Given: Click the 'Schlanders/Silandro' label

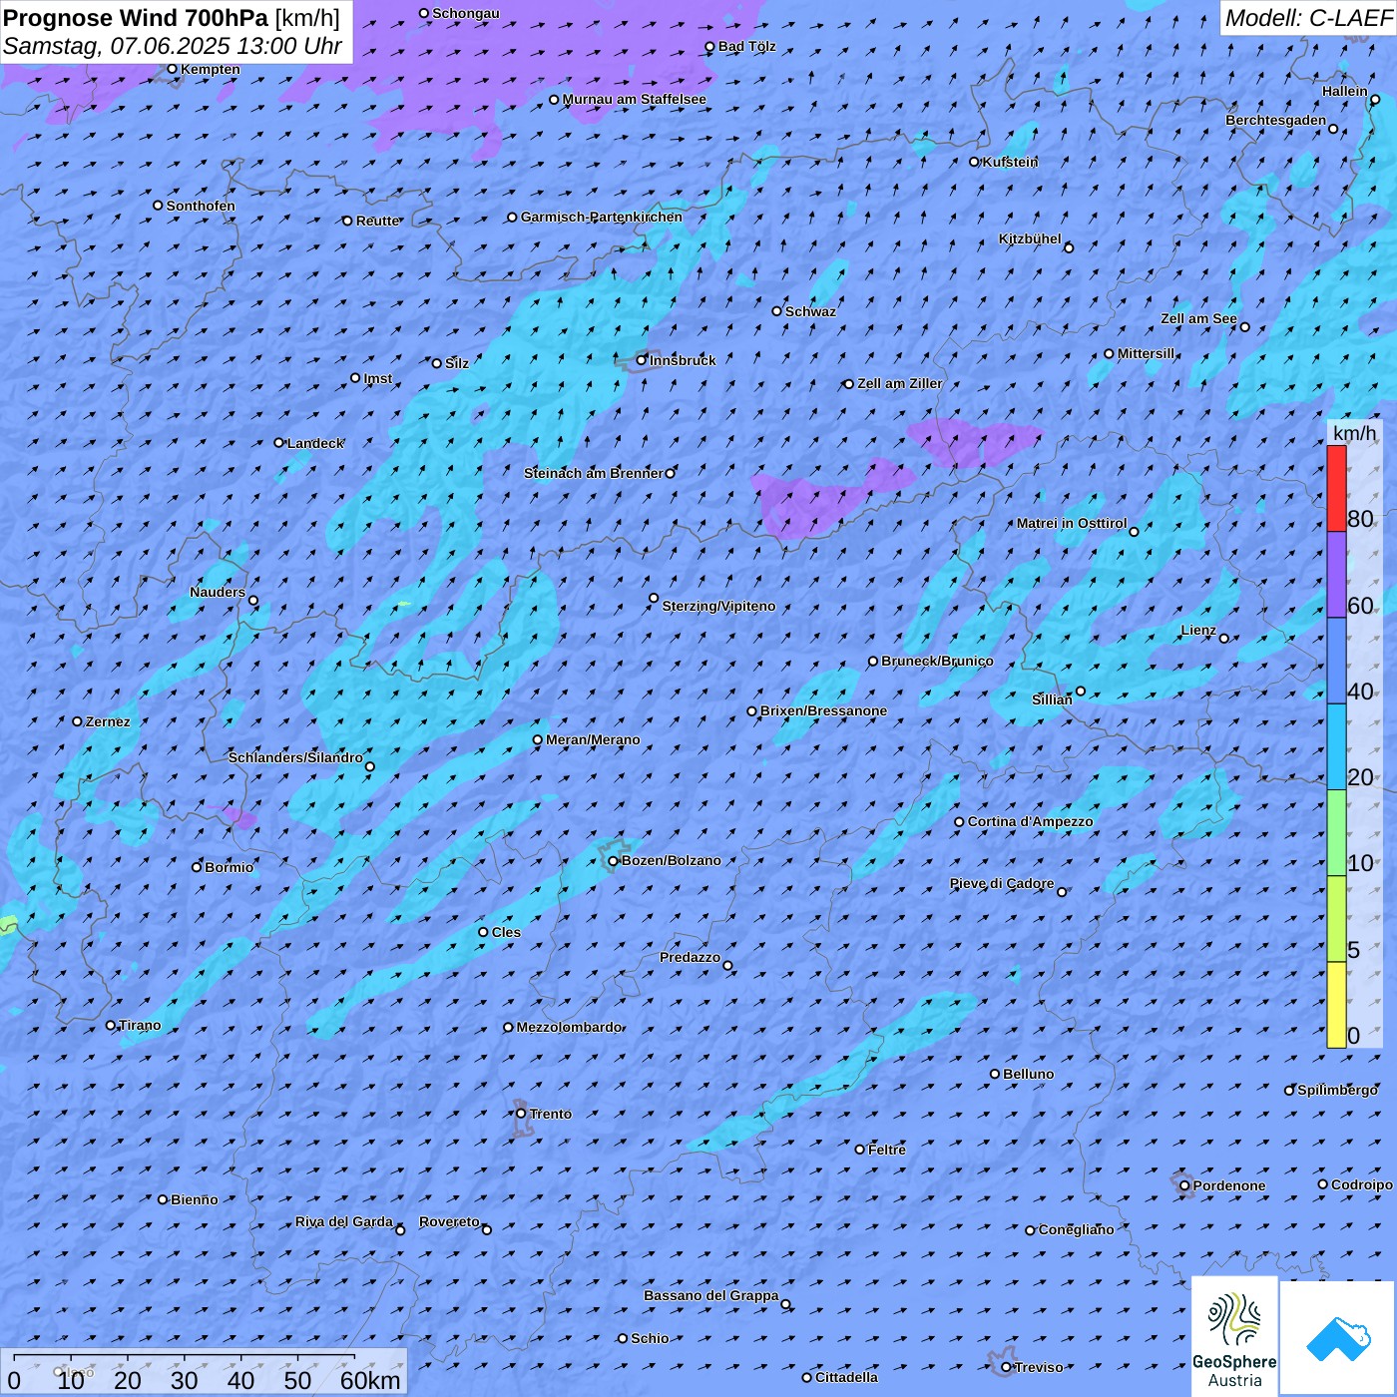Looking at the screenshot, I should (295, 757).
